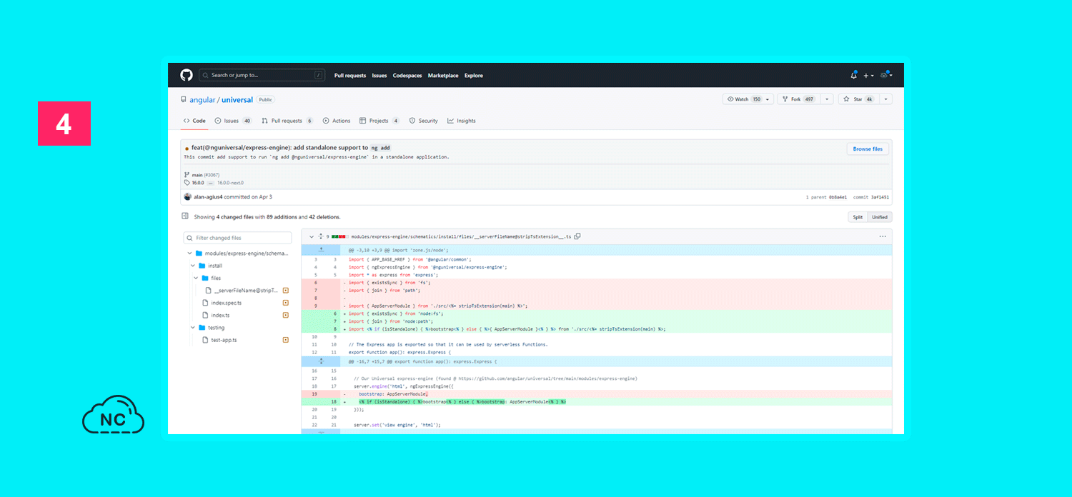This screenshot has width=1072, height=497.
Task: Click the modified badge next to test-app.ts
Action: (x=285, y=340)
